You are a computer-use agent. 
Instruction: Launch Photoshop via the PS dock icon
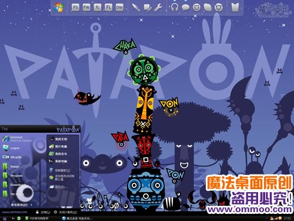75,8
